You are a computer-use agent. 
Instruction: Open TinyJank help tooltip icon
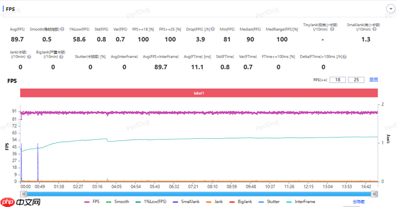(331, 29)
